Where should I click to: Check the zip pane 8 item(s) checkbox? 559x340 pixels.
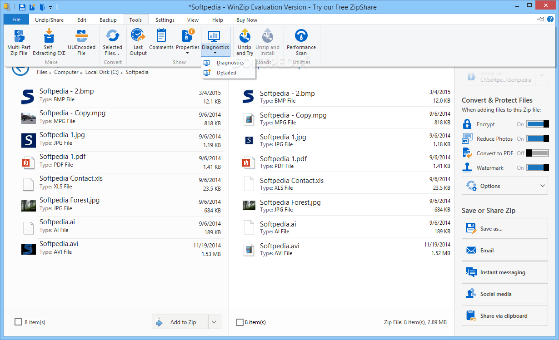[240, 322]
